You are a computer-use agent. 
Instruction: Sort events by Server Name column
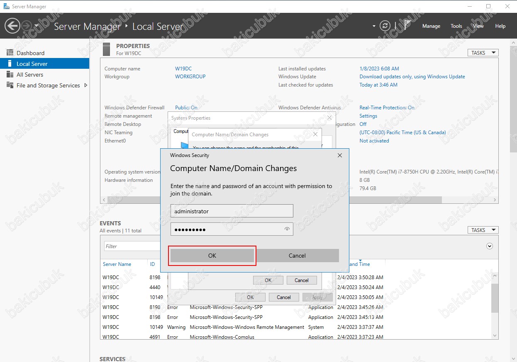pos(117,264)
